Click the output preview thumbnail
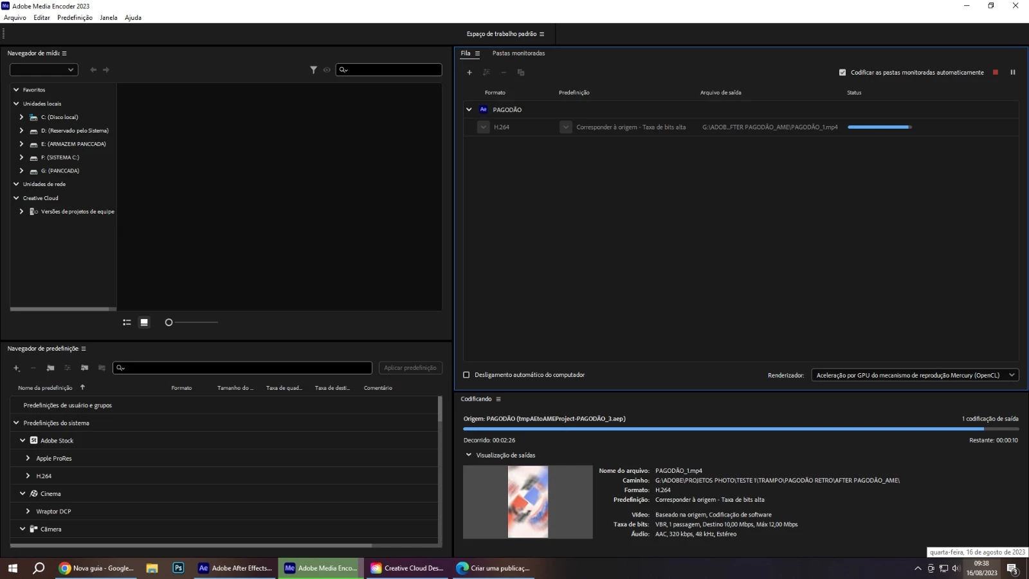The image size is (1029, 579). [x=528, y=502]
